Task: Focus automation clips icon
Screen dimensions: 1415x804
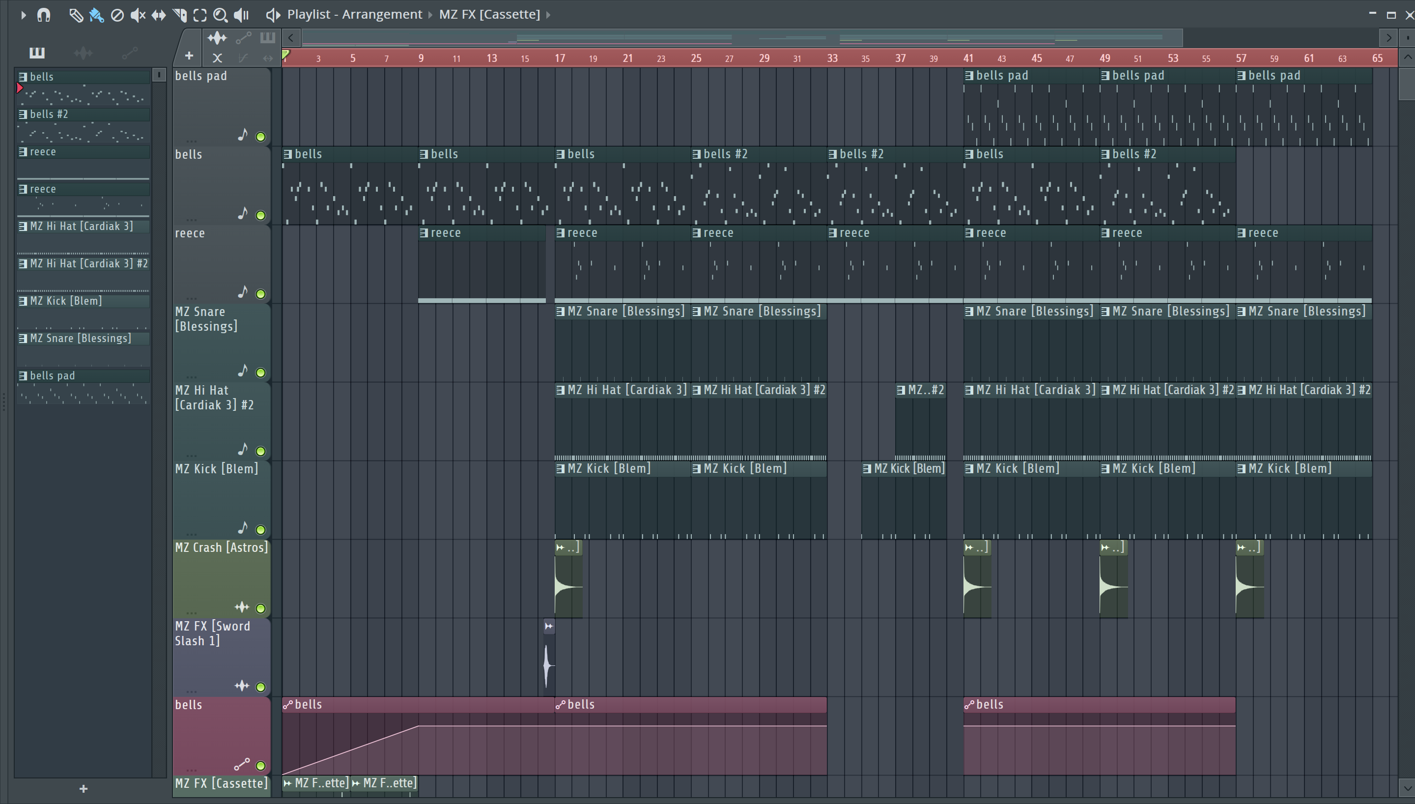Action: coord(243,38)
